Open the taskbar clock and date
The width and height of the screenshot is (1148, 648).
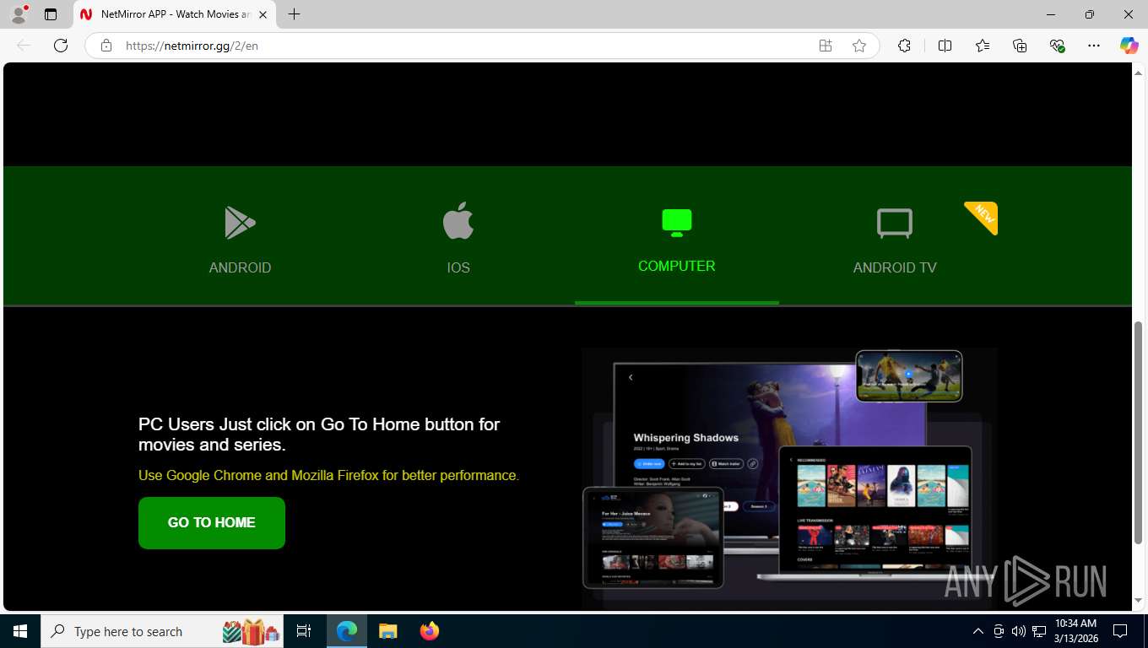pos(1076,631)
